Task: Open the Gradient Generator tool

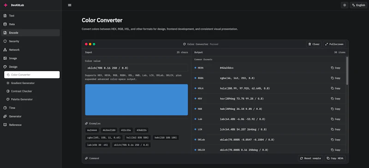Action: pos(32,83)
